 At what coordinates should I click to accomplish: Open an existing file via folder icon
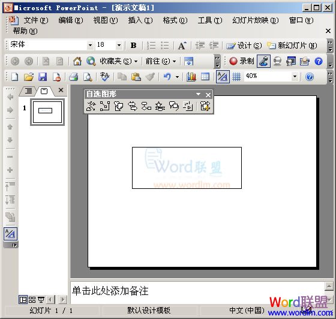pyautogui.click(x=29, y=77)
